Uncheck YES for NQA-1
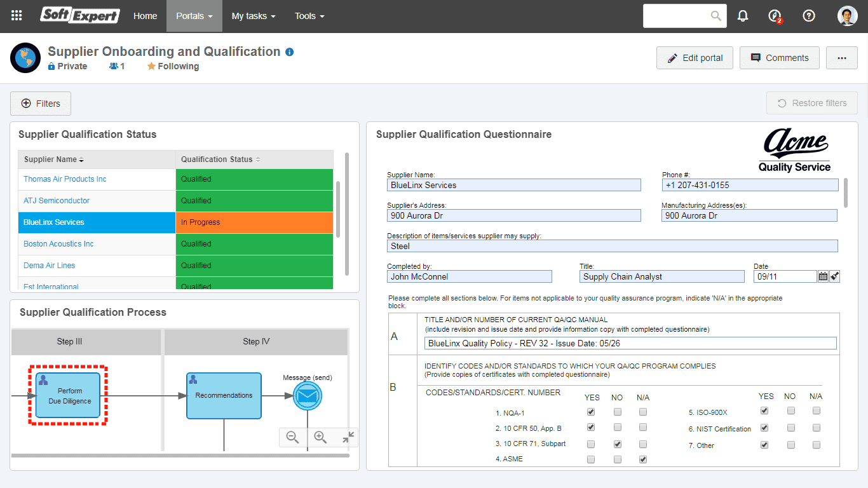Image resolution: width=868 pixels, height=488 pixels. [x=592, y=412]
